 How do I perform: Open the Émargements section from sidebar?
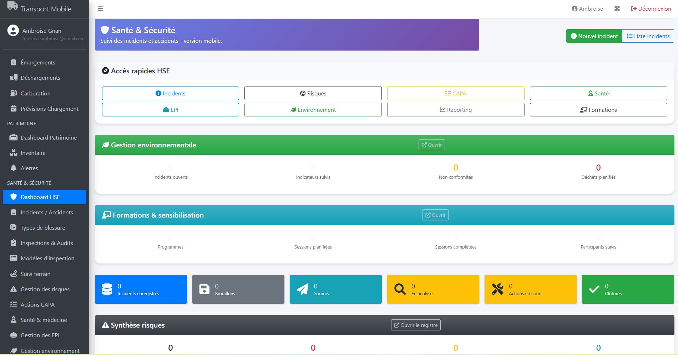pyautogui.click(x=37, y=62)
